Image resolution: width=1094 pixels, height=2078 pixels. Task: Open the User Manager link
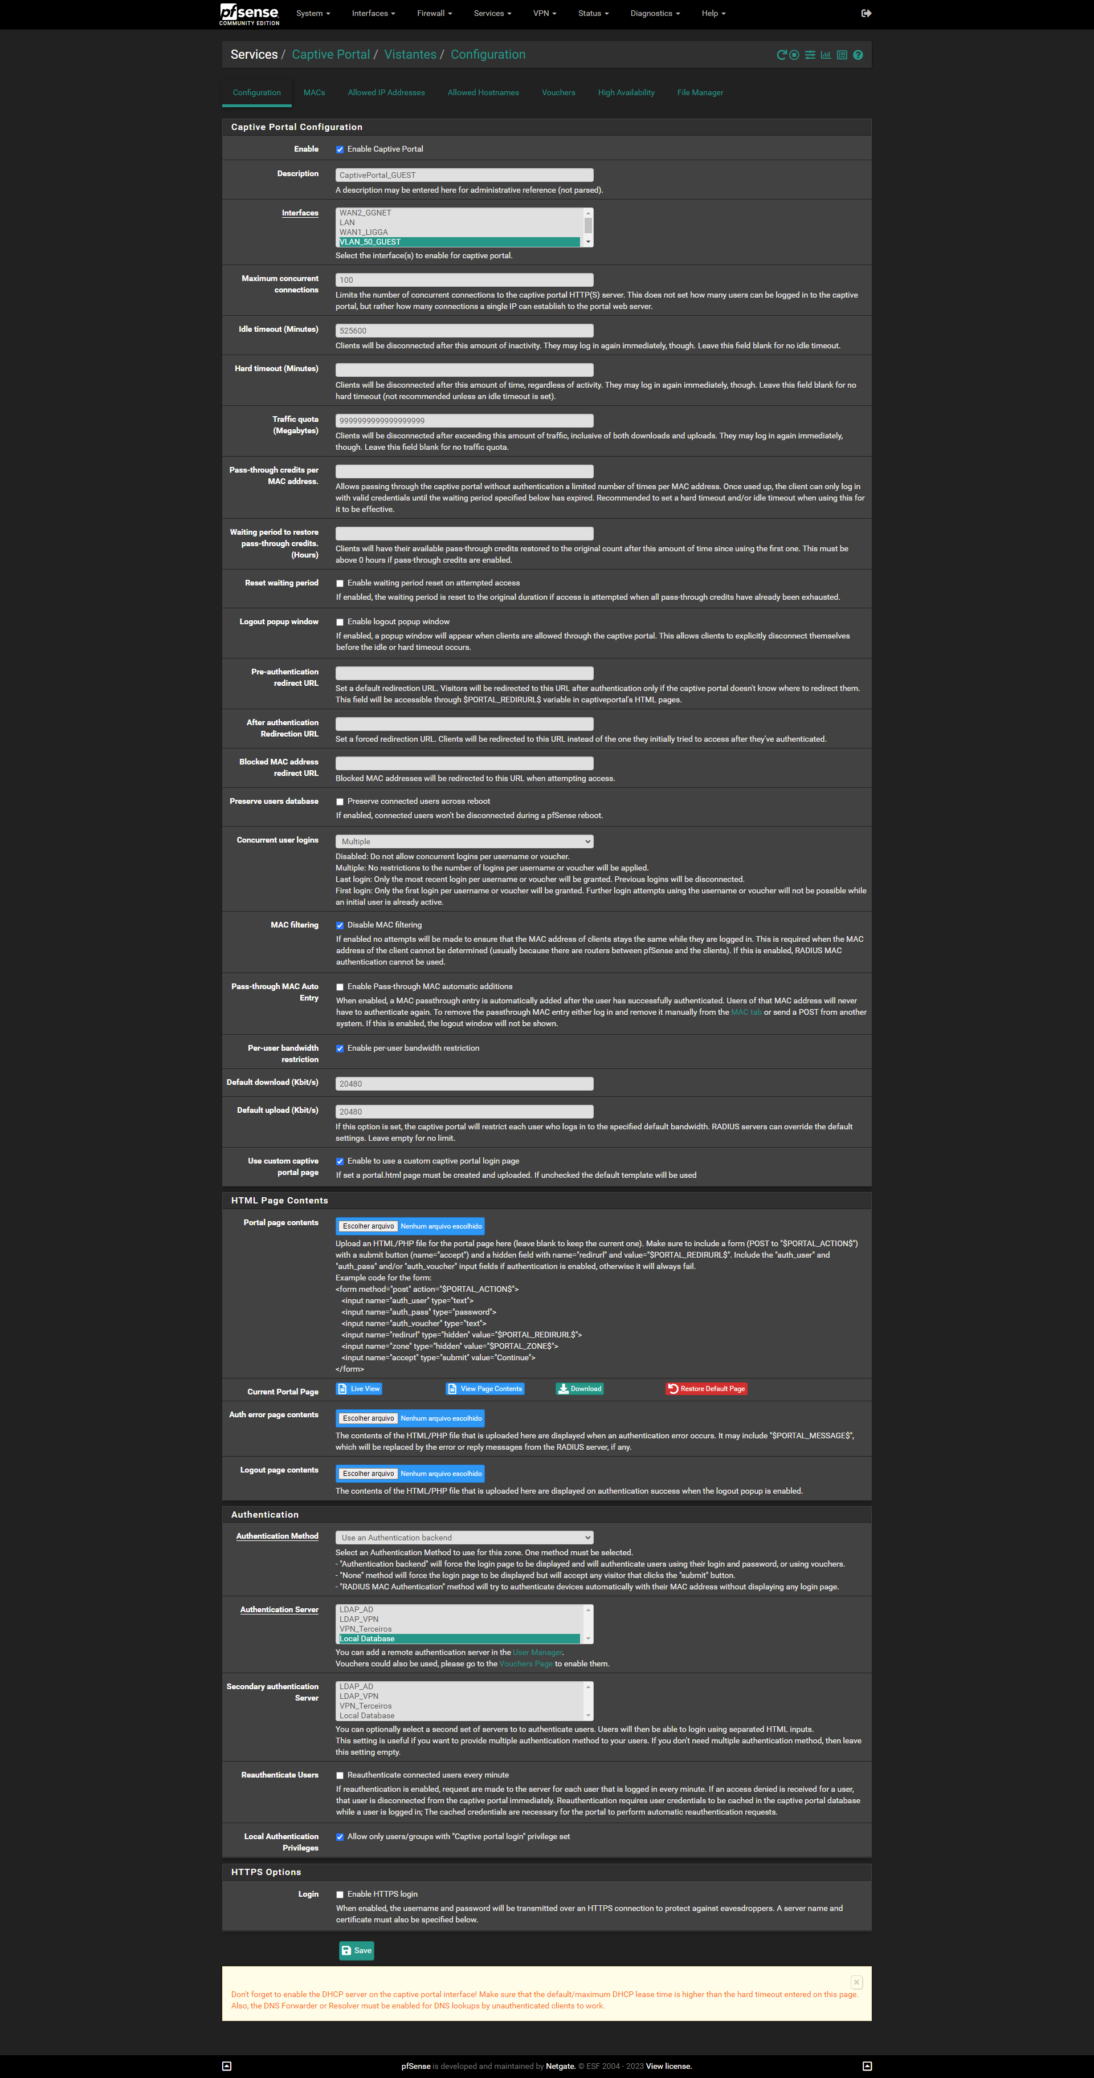pyautogui.click(x=538, y=1652)
